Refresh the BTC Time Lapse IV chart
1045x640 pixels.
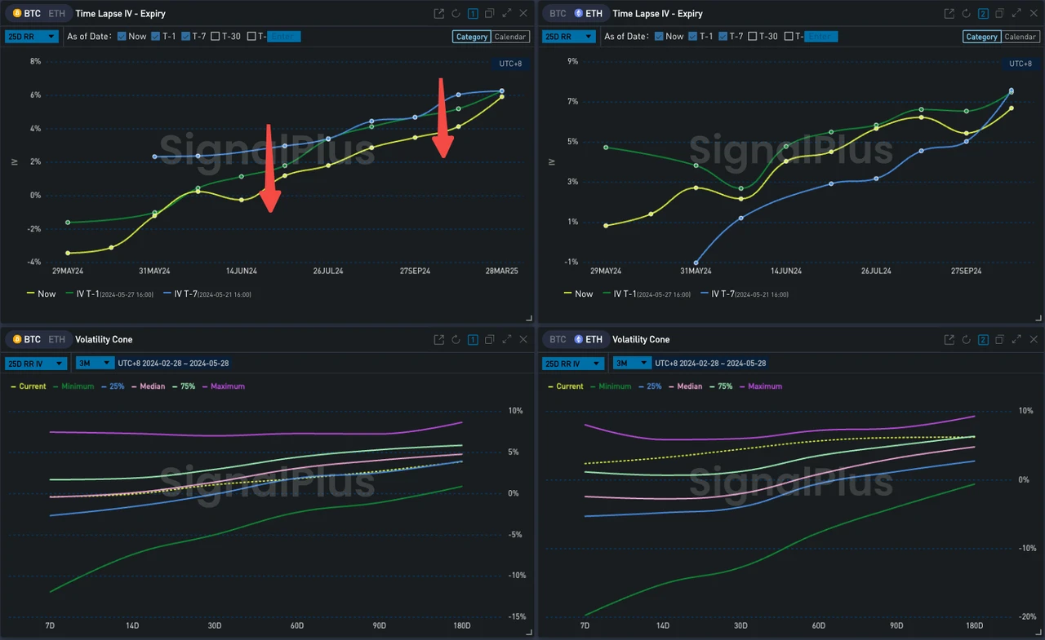click(456, 14)
